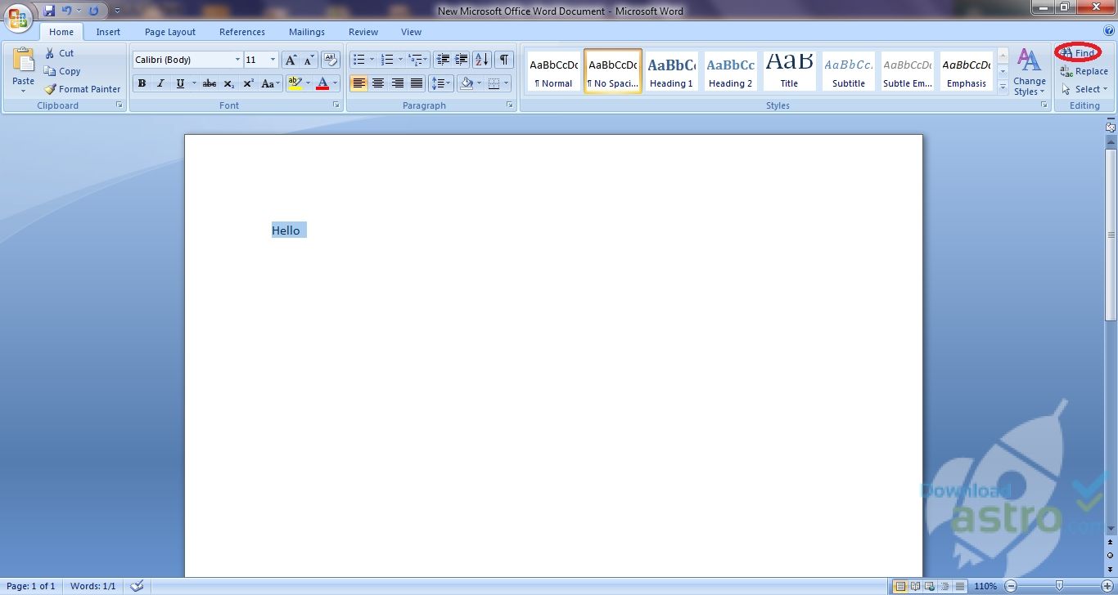Toggle Bold formatting

[142, 83]
